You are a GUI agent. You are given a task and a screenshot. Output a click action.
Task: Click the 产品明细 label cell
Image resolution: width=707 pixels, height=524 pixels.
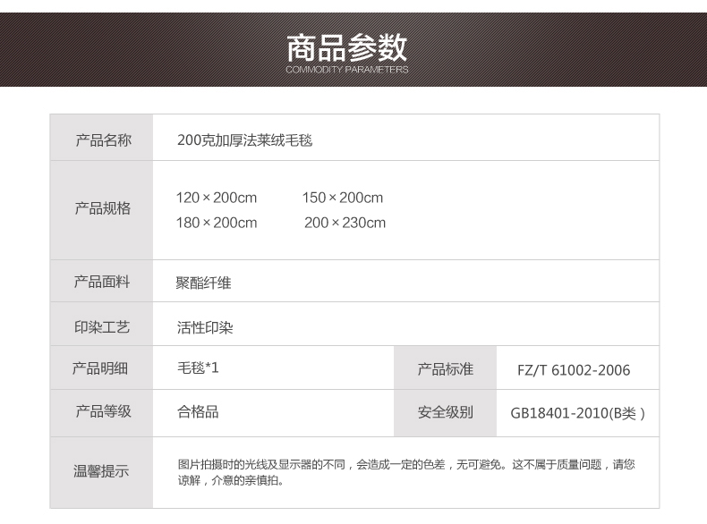[102, 368]
